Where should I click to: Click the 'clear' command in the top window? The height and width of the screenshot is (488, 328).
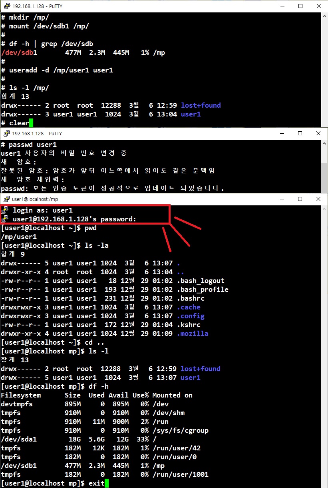pyautogui.click(x=19, y=123)
